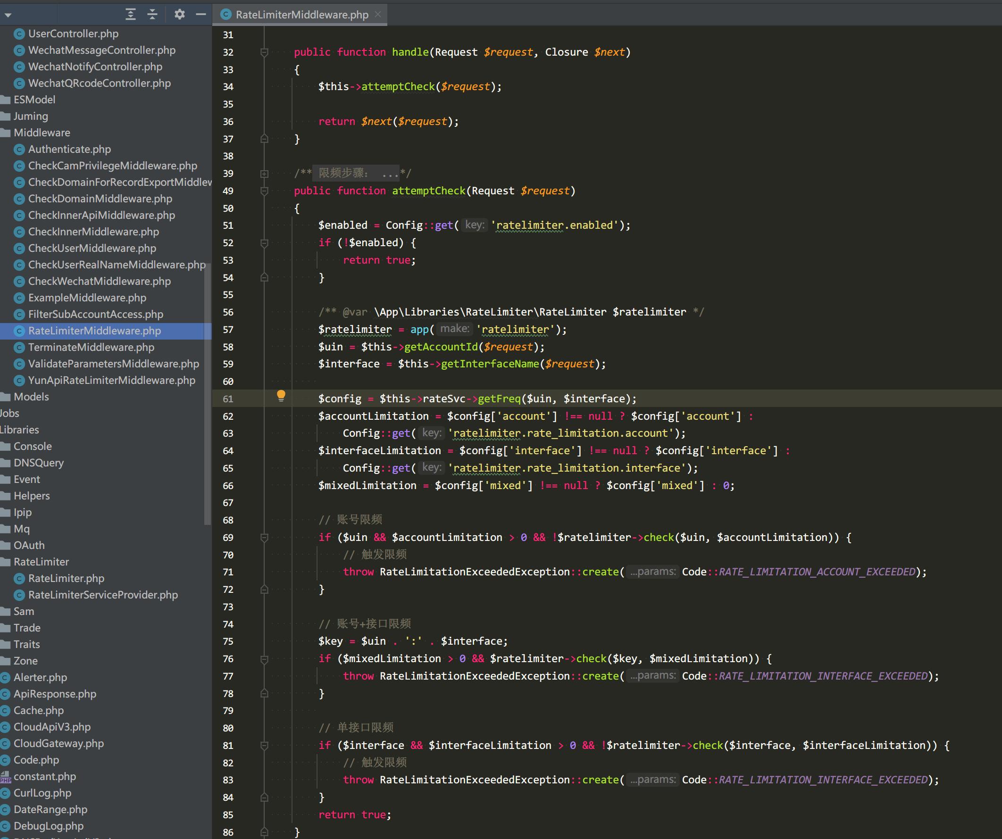Open DateRange.php file
The image size is (1002, 839).
pos(50,809)
